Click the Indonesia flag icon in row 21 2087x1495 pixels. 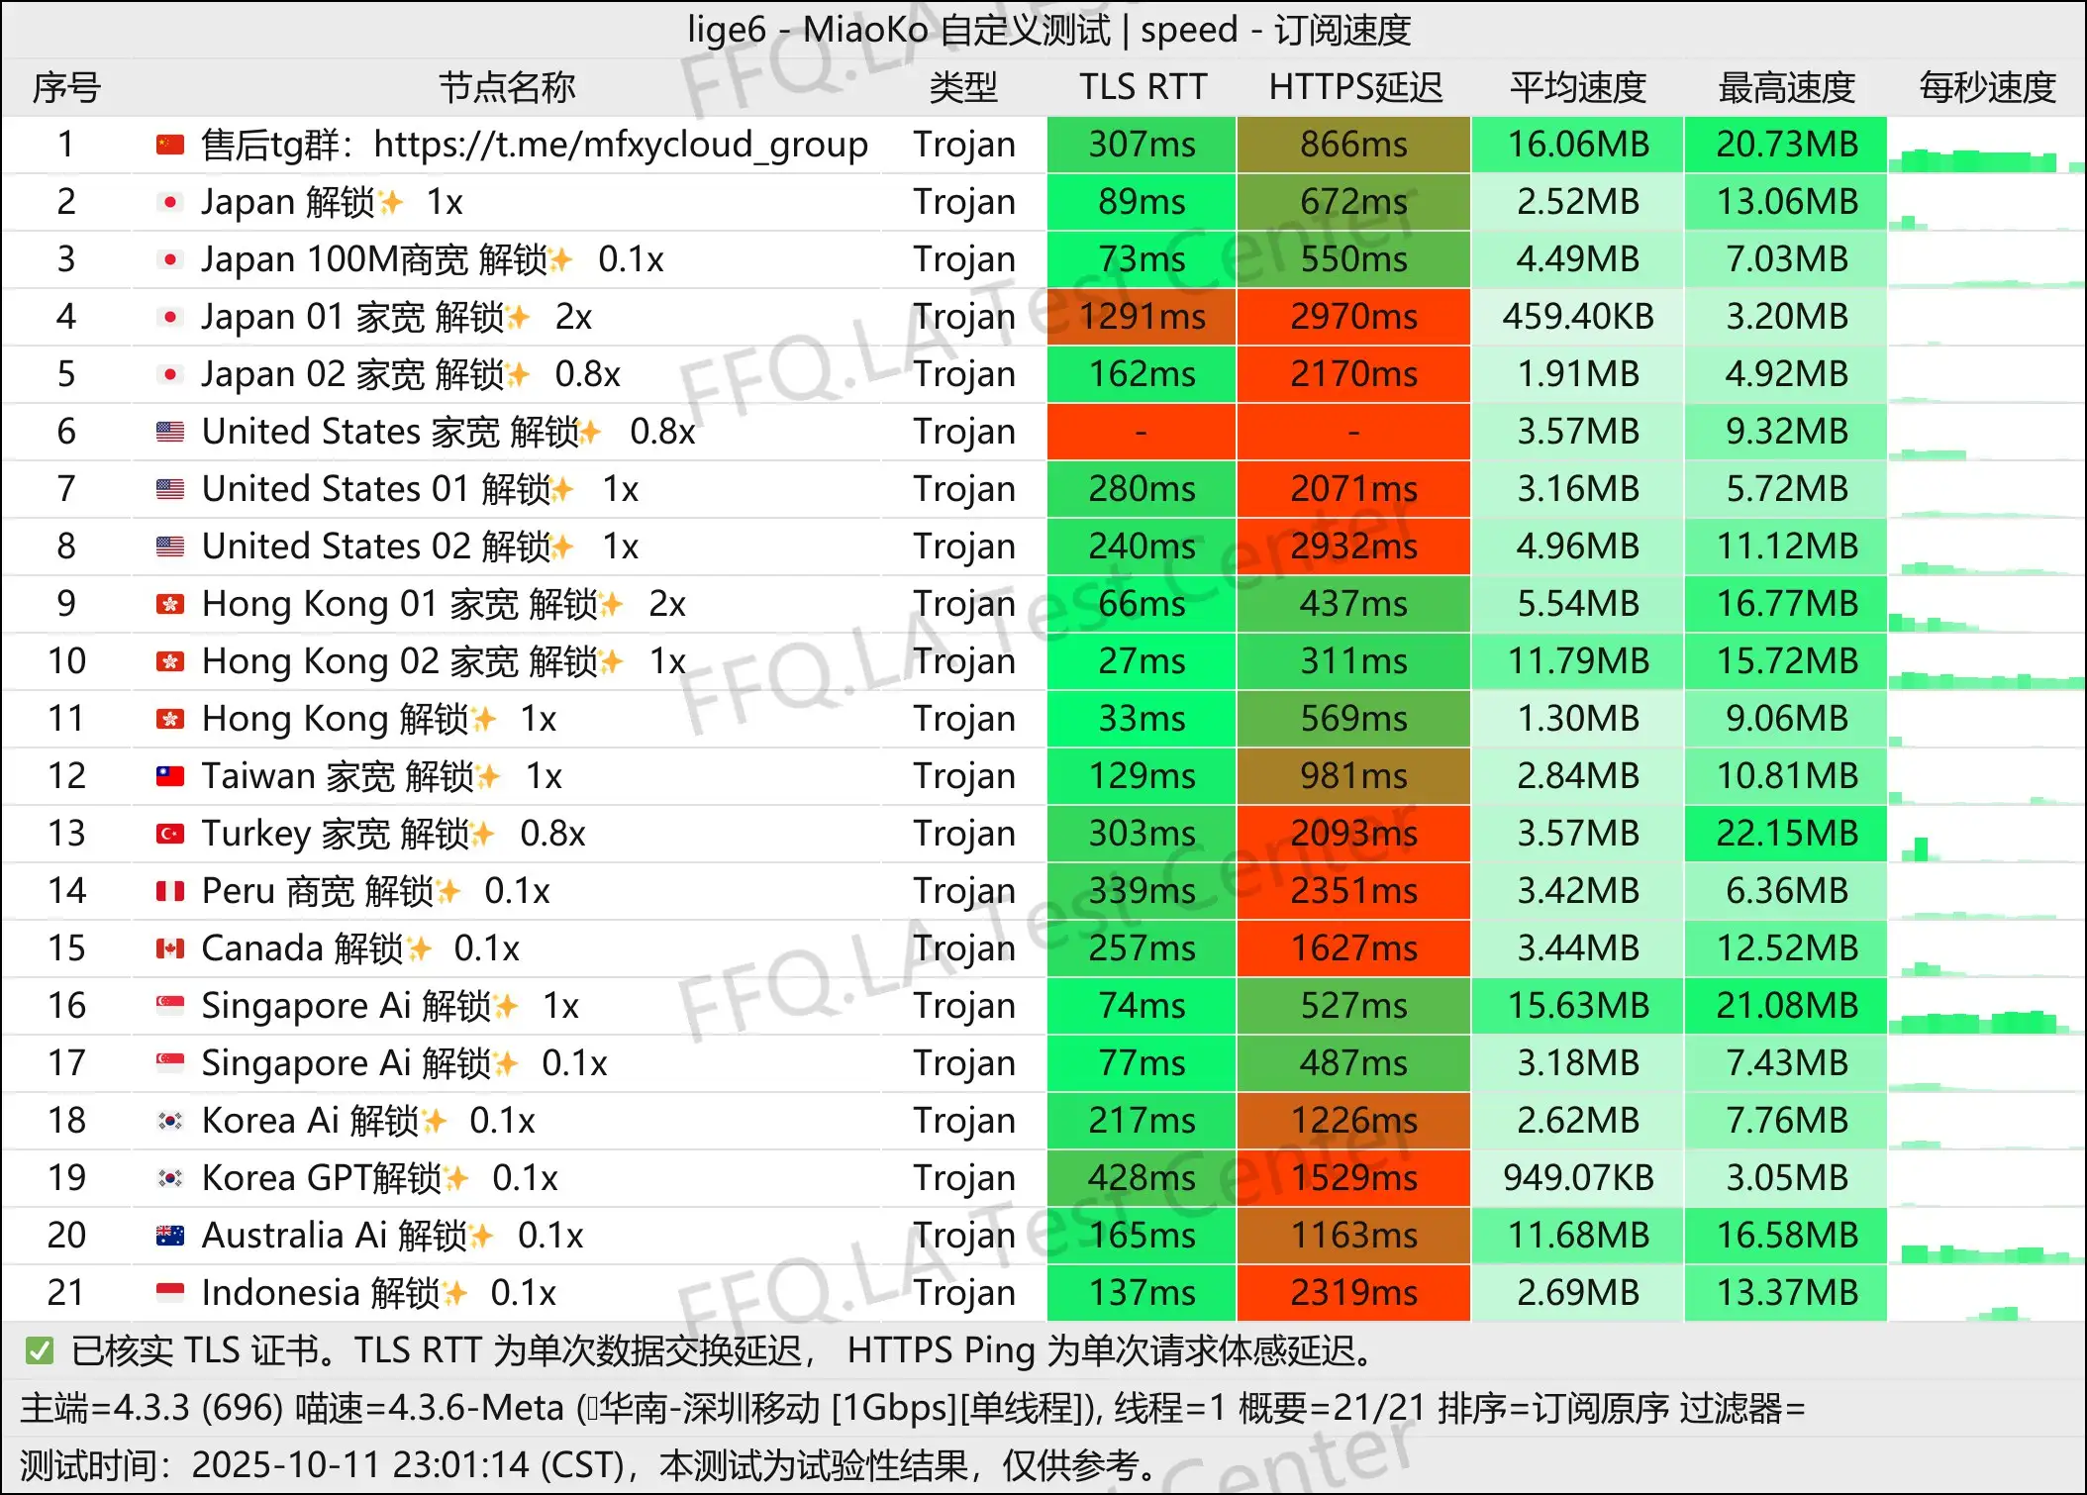(x=170, y=1293)
